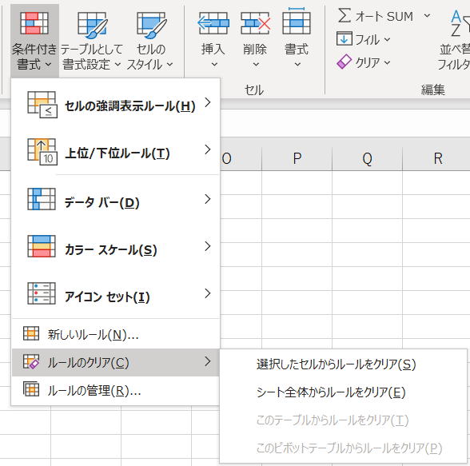Click the ルールのクリア icon
Image resolution: width=470 pixels, height=466 pixels.
[31, 361]
